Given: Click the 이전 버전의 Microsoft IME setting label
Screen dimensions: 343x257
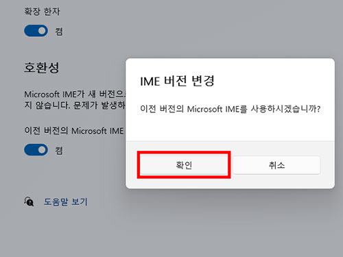Looking at the screenshot, I should [x=74, y=131].
